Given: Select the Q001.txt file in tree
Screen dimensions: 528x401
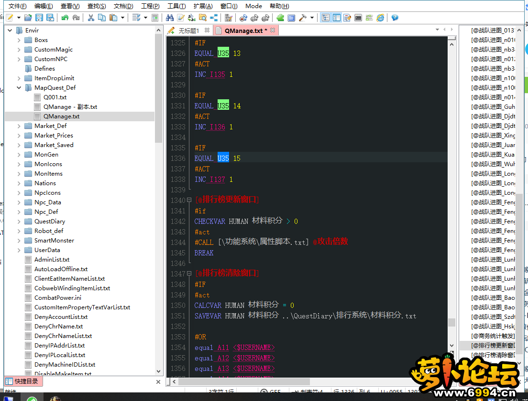Looking at the screenshot, I should (x=55, y=97).
